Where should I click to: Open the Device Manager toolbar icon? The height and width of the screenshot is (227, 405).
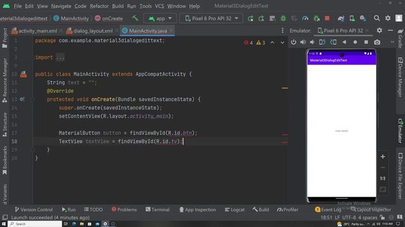352,18
